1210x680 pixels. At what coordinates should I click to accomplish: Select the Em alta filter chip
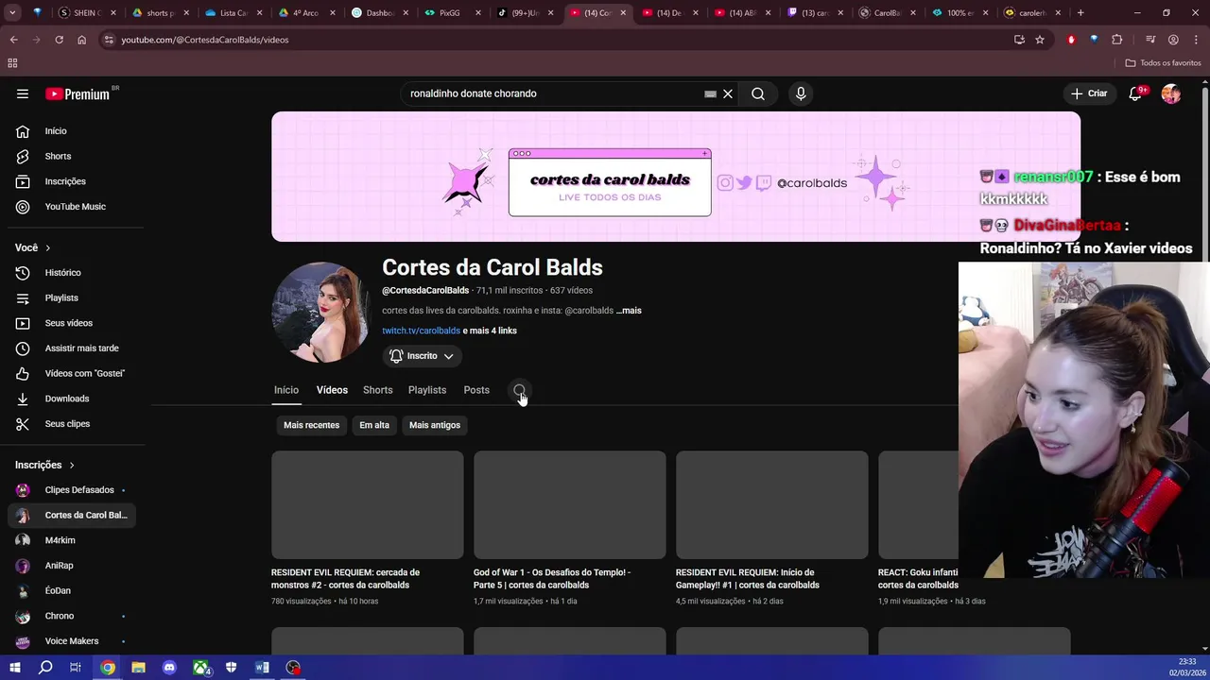click(x=374, y=425)
